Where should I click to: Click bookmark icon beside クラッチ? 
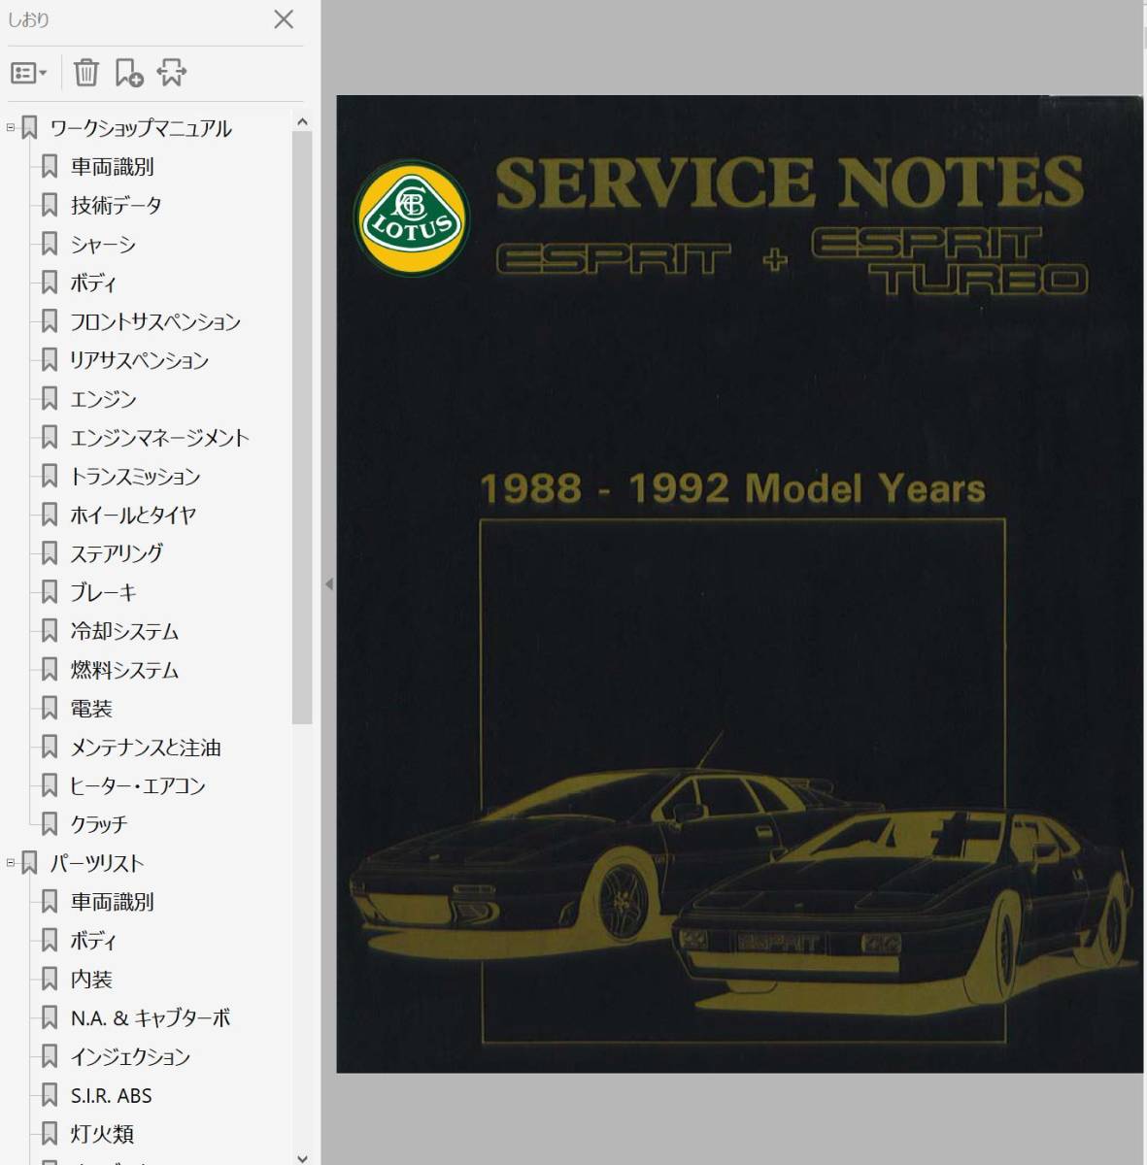coord(50,824)
